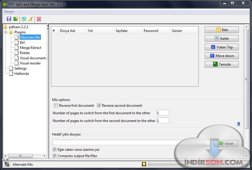Click the toolbar icon next to the broom

pyautogui.click(x=24, y=19)
